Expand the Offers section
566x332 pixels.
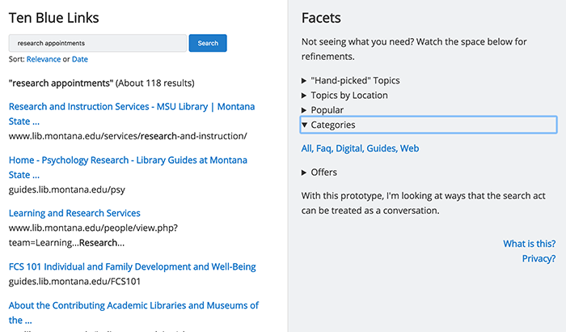coord(323,172)
